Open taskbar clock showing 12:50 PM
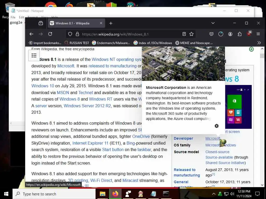 click(x=244, y=194)
